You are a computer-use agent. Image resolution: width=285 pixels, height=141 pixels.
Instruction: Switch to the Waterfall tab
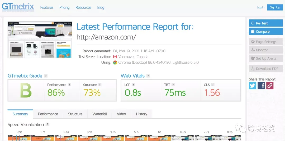pos(99,114)
